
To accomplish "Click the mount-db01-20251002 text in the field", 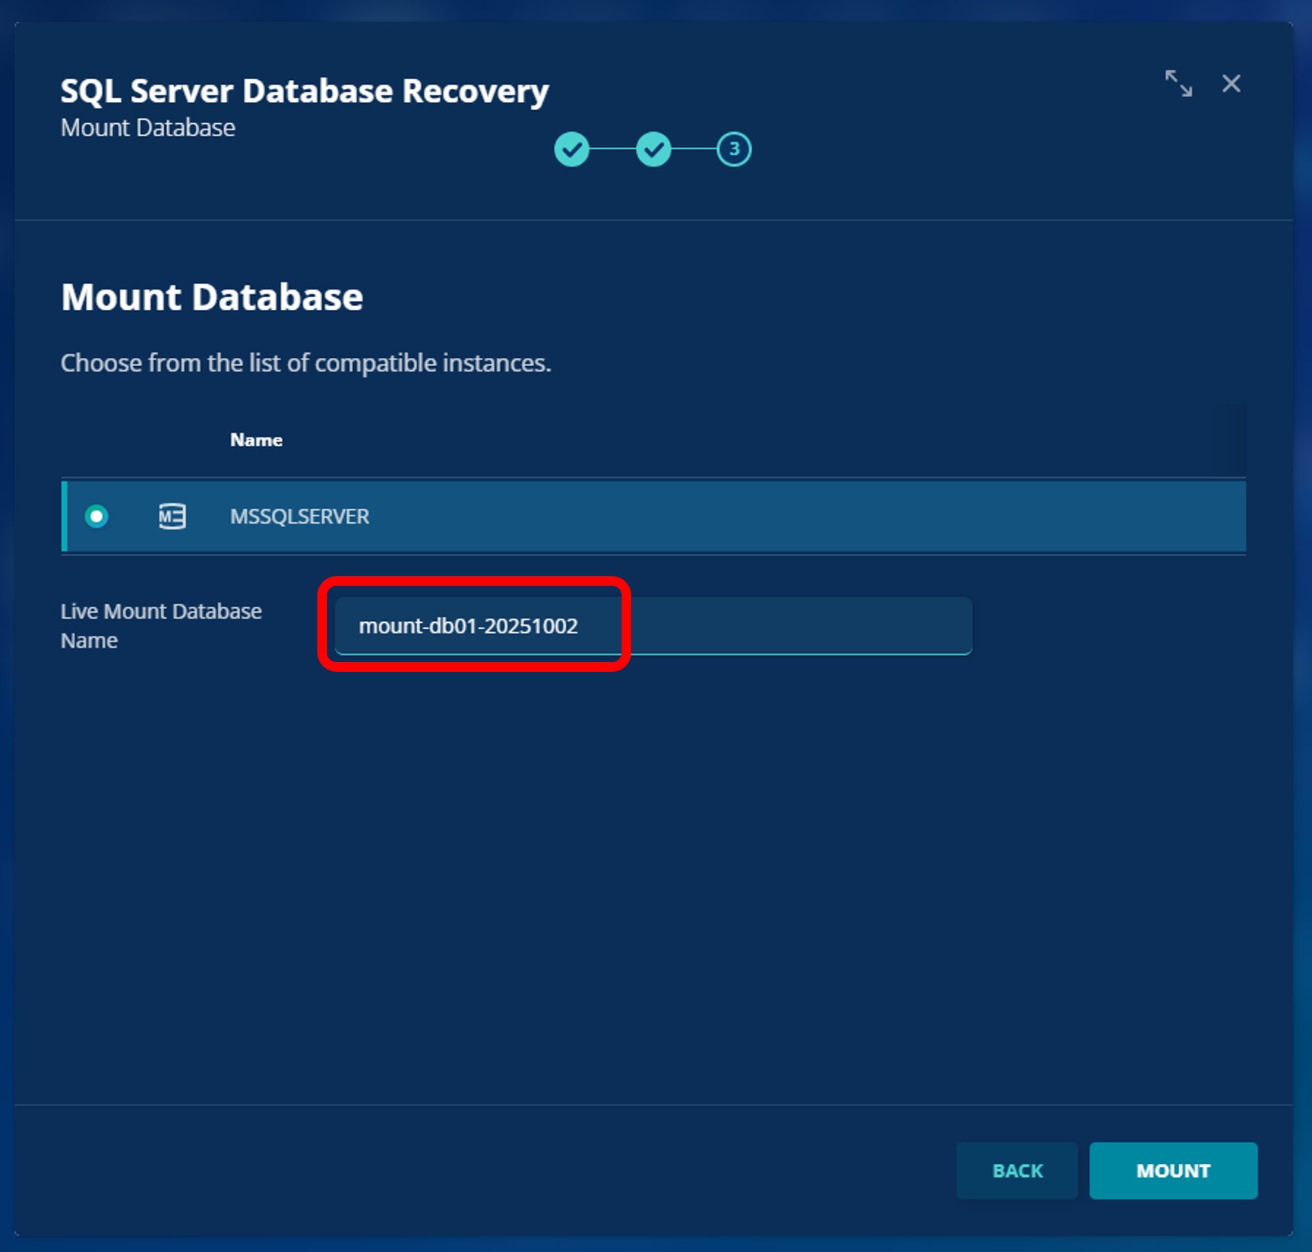I will tap(468, 626).
